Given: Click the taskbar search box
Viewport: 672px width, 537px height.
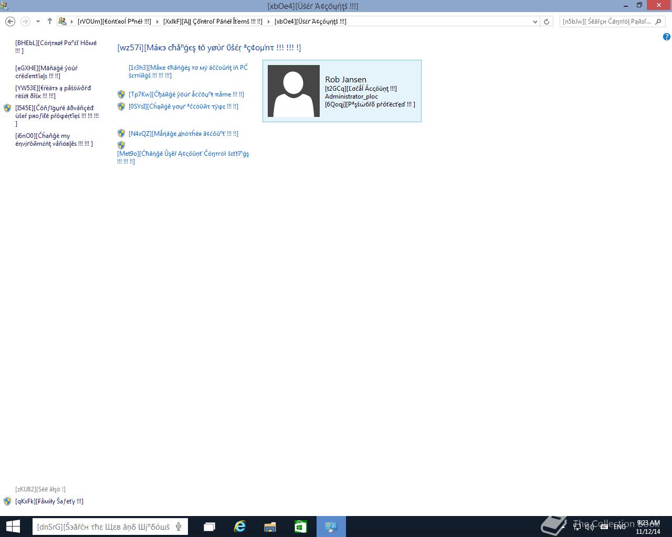Looking at the screenshot, I should pyautogui.click(x=110, y=527).
